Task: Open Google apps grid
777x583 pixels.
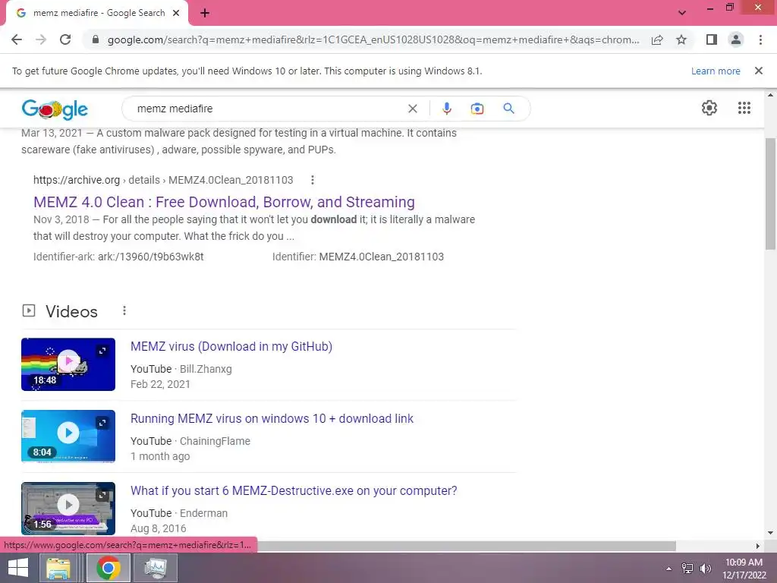Action: point(744,108)
